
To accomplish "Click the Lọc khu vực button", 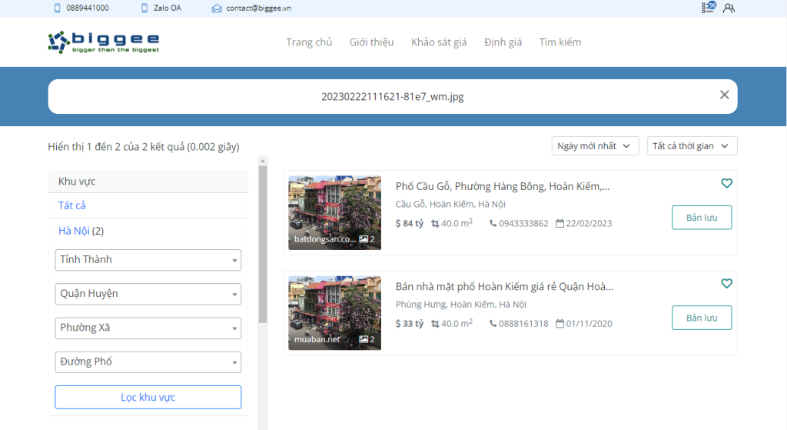I will tap(148, 398).
